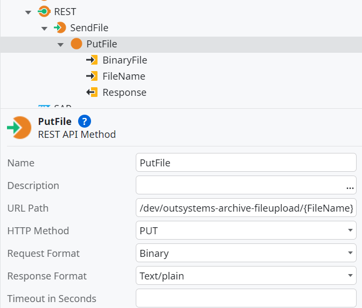Click the Name input field
Image resolution: width=362 pixels, height=308 pixels.
[246, 163]
